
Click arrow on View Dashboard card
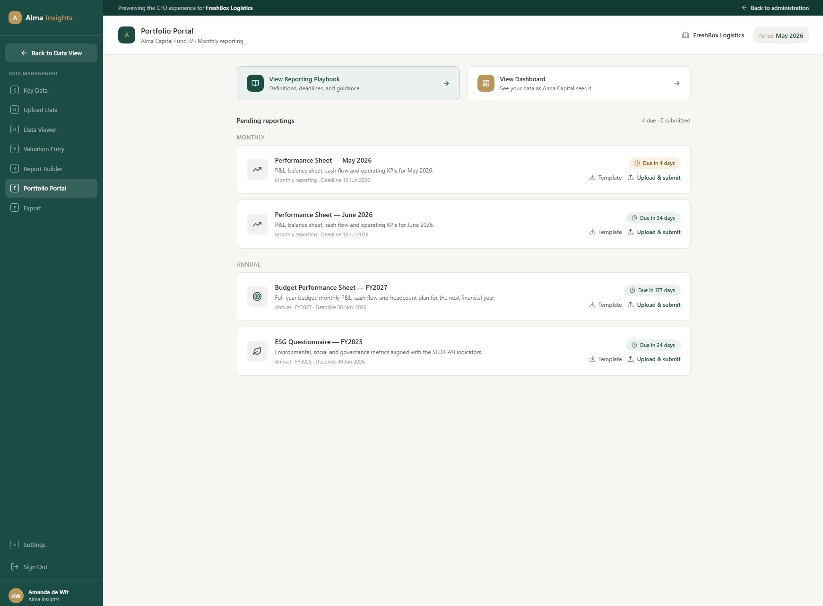pos(677,83)
